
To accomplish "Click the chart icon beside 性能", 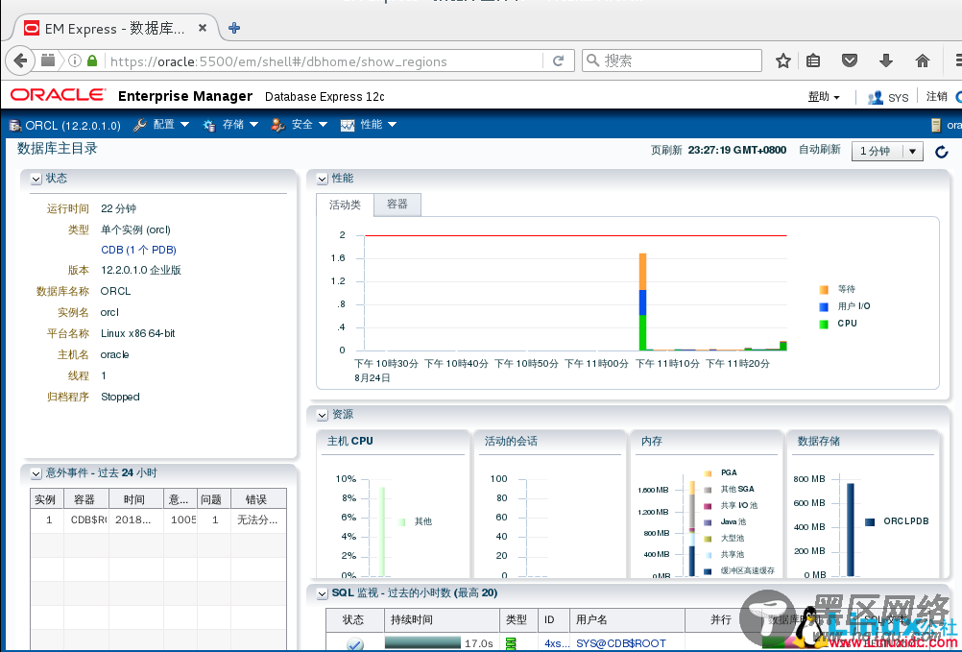I will click(x=348, y=125).
